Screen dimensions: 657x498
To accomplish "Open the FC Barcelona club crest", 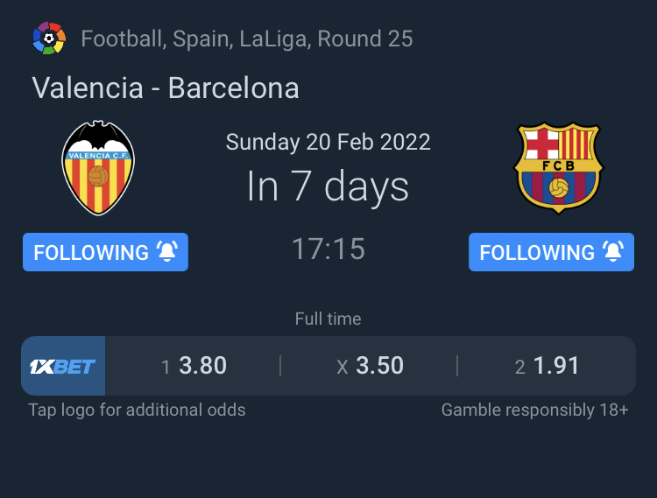I will pos(558,167).
